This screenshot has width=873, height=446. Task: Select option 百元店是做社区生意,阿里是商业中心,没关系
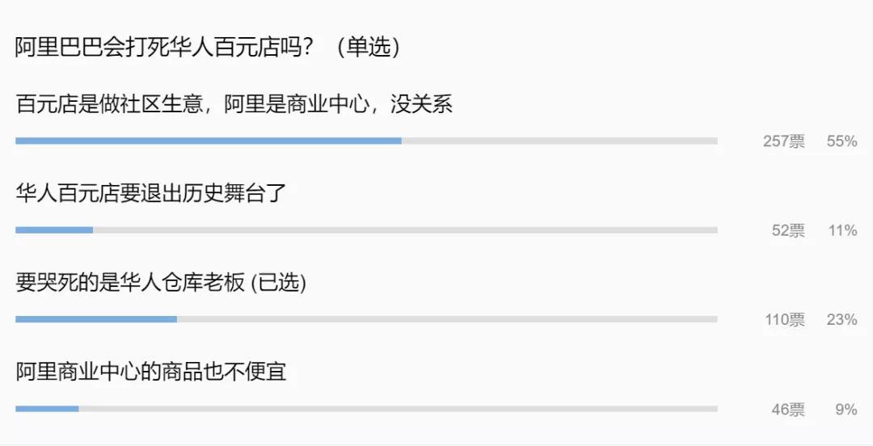tap(234, 103)
